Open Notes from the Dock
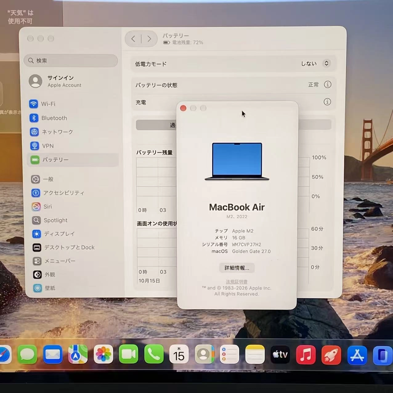 (x=255, y=355)
